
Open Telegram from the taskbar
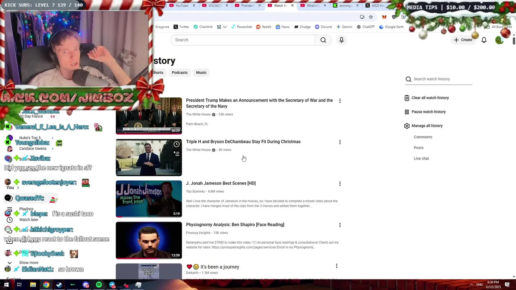pyautogui.click(x=112, y=285)
